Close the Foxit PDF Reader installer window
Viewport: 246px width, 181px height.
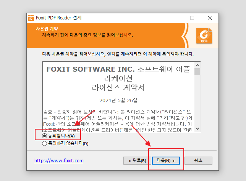click(210, 18)
